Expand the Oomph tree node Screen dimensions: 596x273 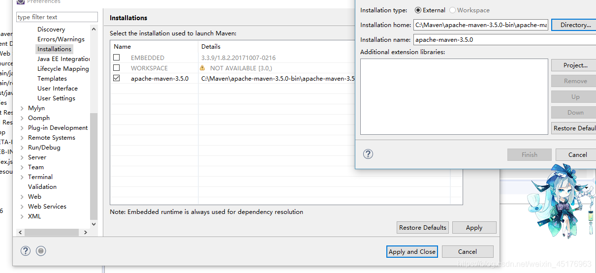coord(22,118)
